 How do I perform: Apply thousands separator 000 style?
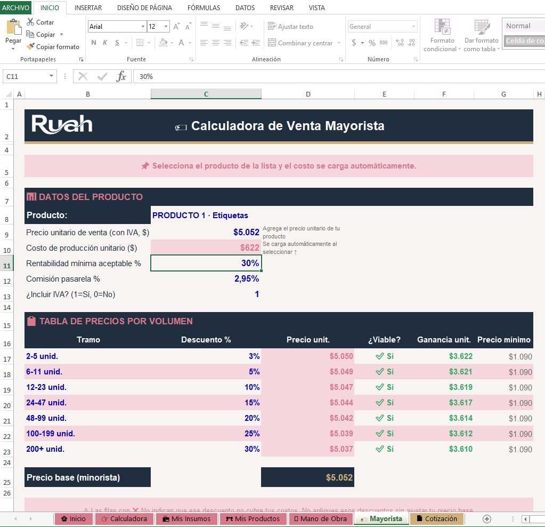point(384,43)
